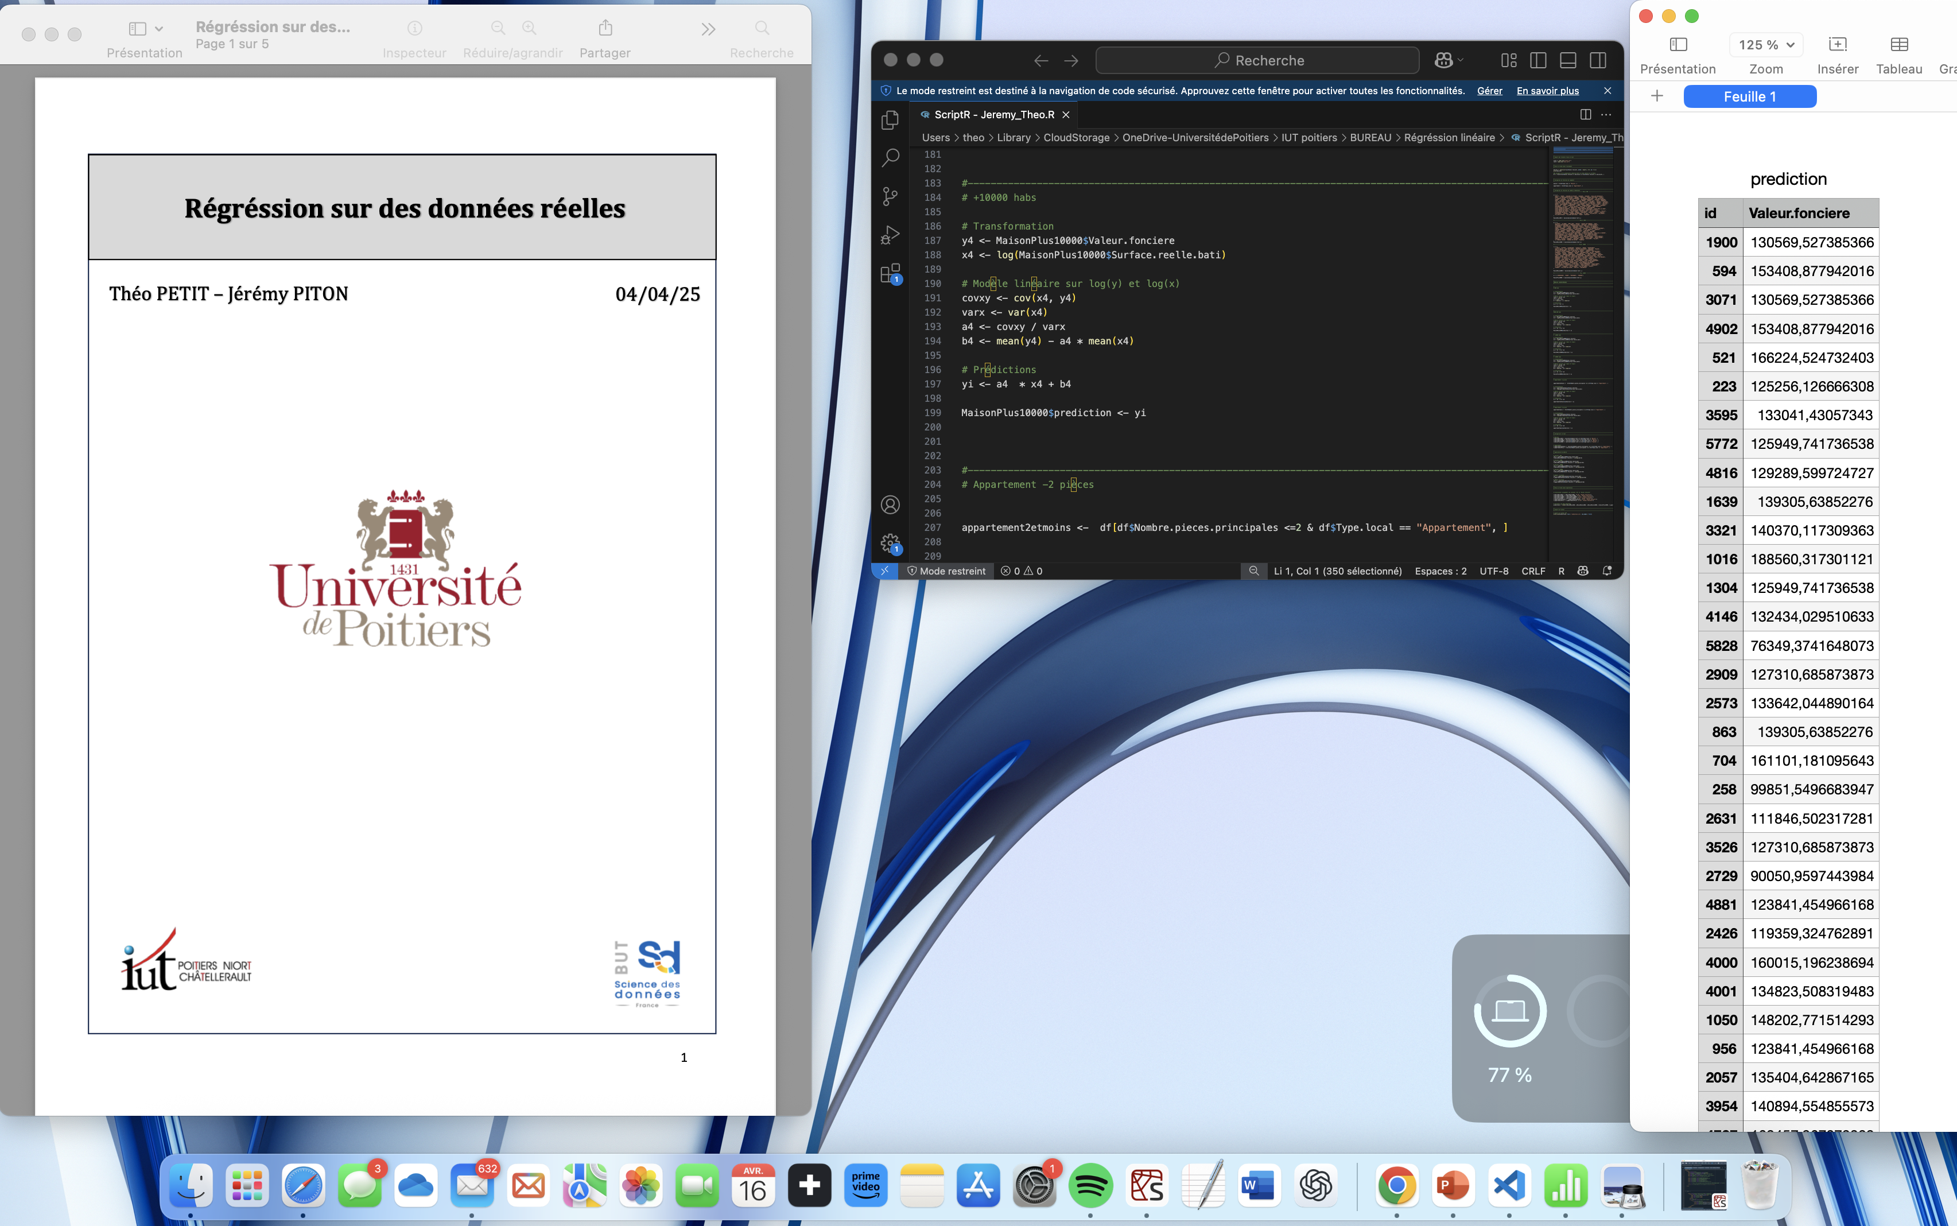The width and height of the screenshot is (1957, 1226).
Task: Toggle the bottom panel layout
Action: point(1568,60)
